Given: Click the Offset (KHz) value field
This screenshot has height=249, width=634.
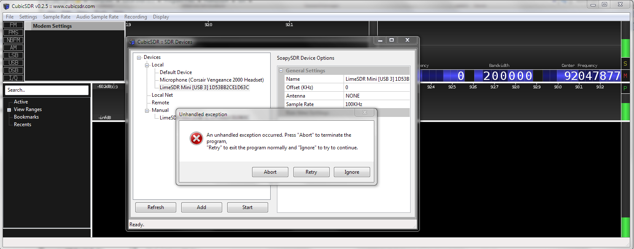Looking at the screenshot, I should click(376, 87).
